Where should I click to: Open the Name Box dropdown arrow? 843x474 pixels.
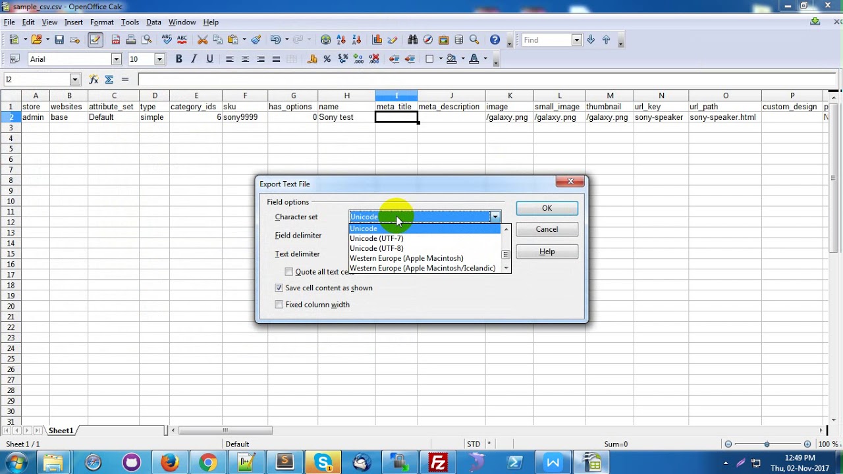(74, 80)
